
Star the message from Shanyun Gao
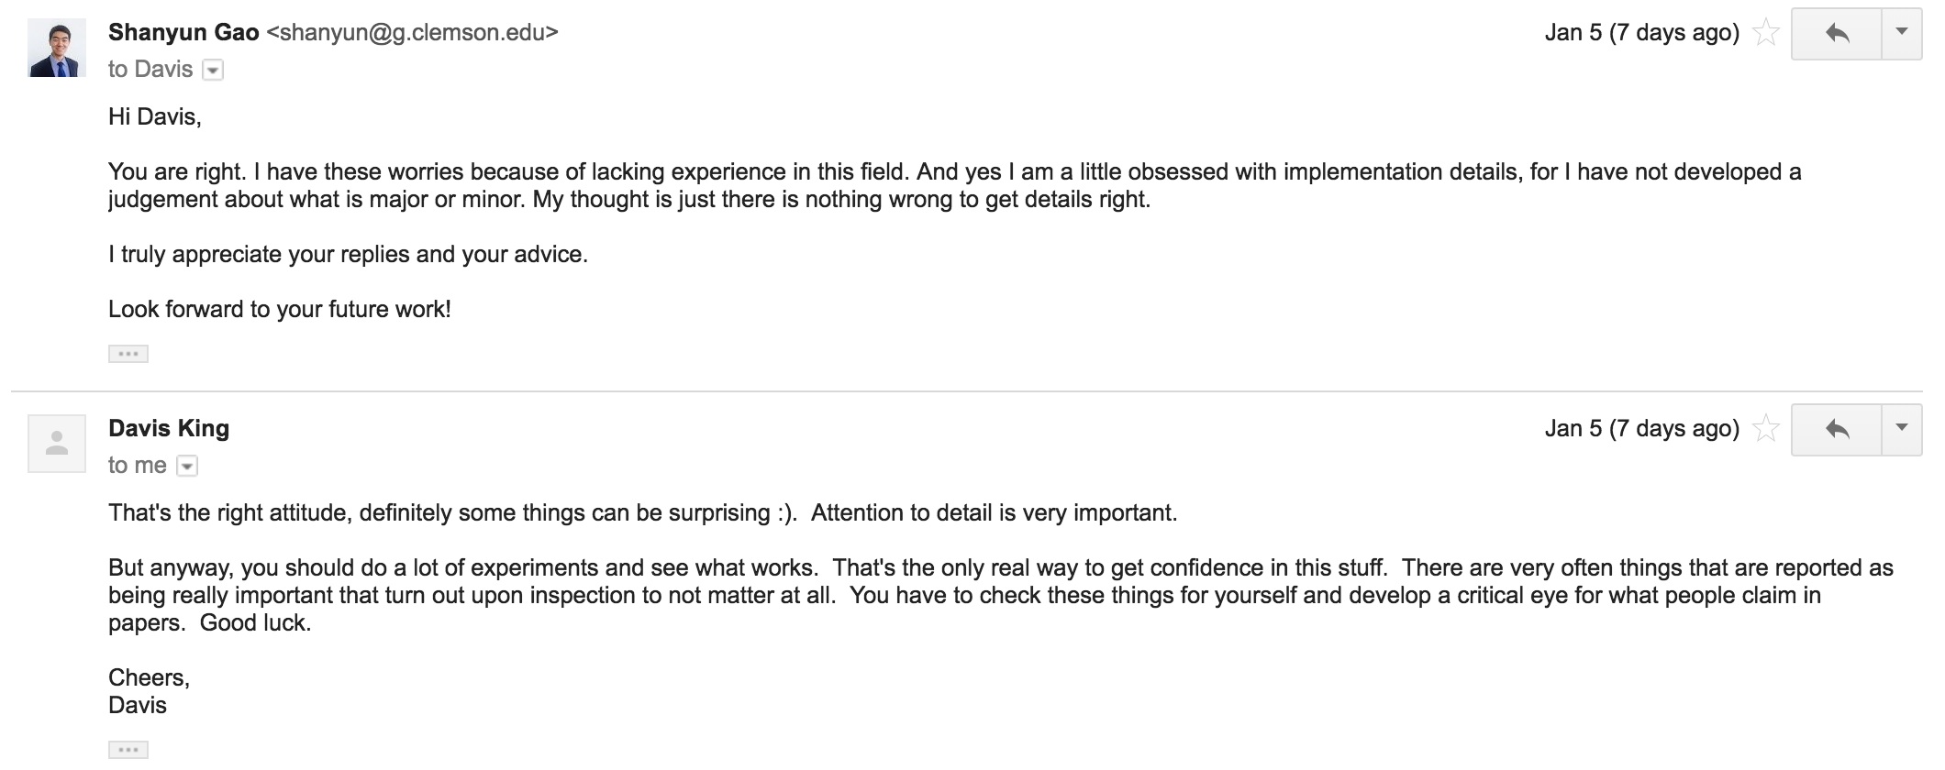[x=1766, y=34]
